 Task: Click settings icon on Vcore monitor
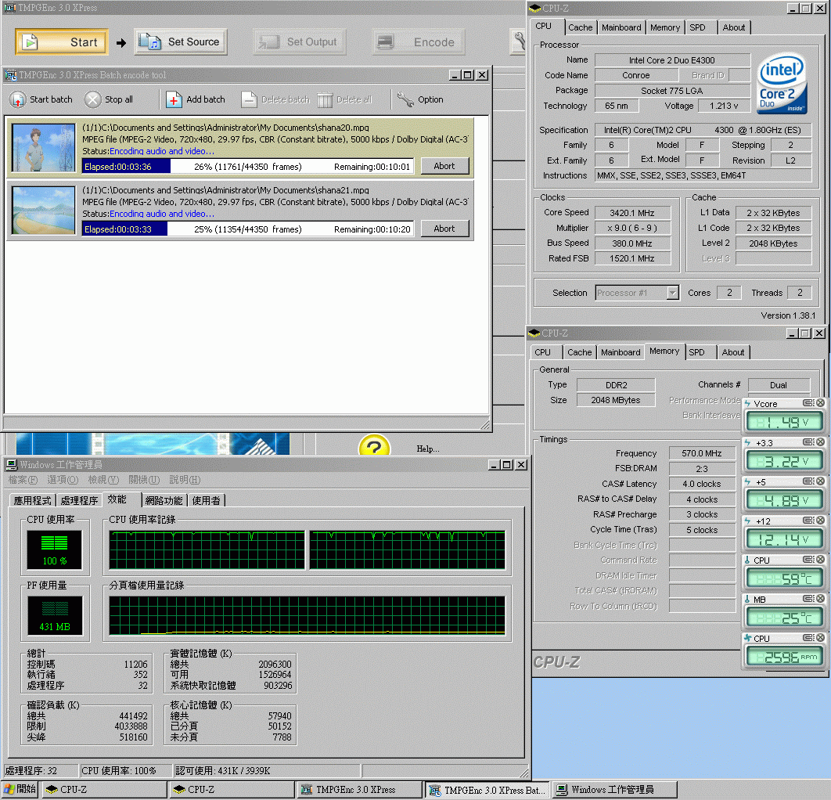pyautogui.click(x=809, y=403)
